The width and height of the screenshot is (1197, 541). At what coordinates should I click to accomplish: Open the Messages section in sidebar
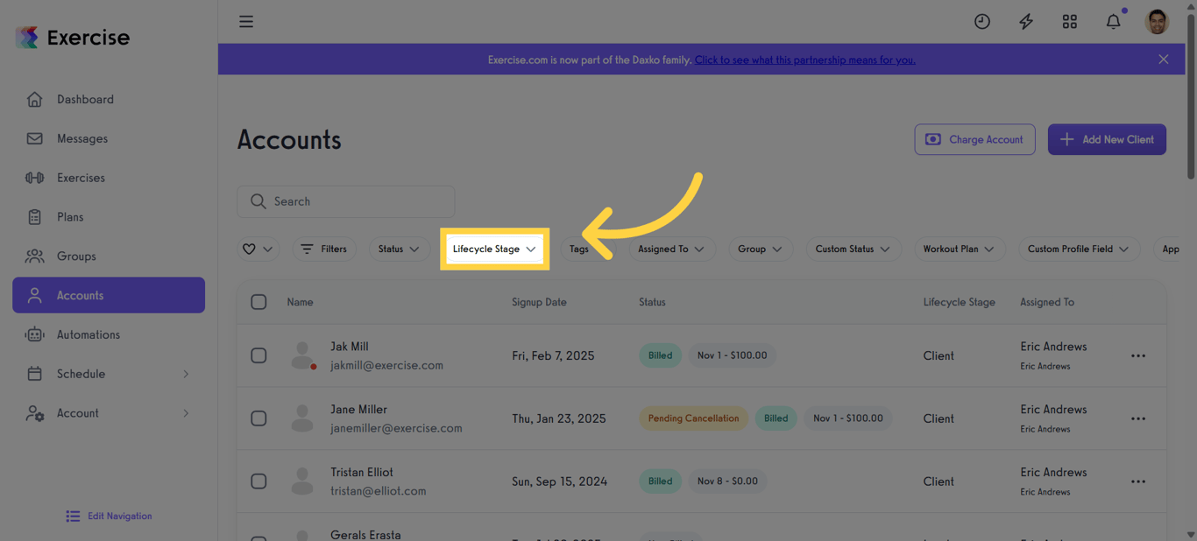(81, 138)
